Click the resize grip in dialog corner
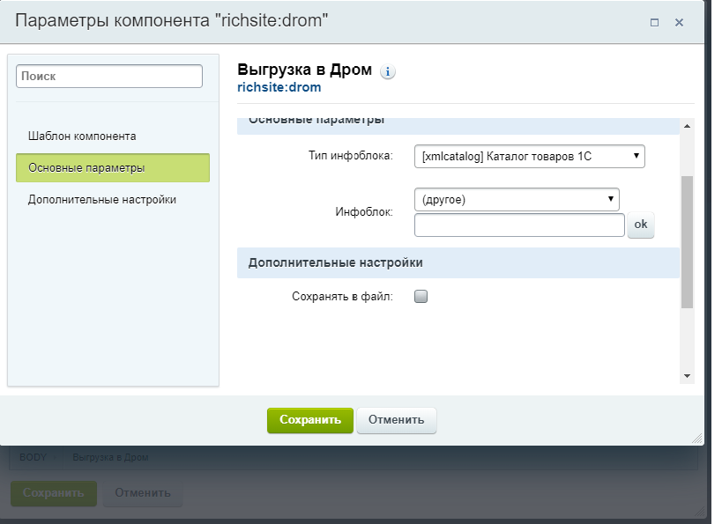 [697, 437]
